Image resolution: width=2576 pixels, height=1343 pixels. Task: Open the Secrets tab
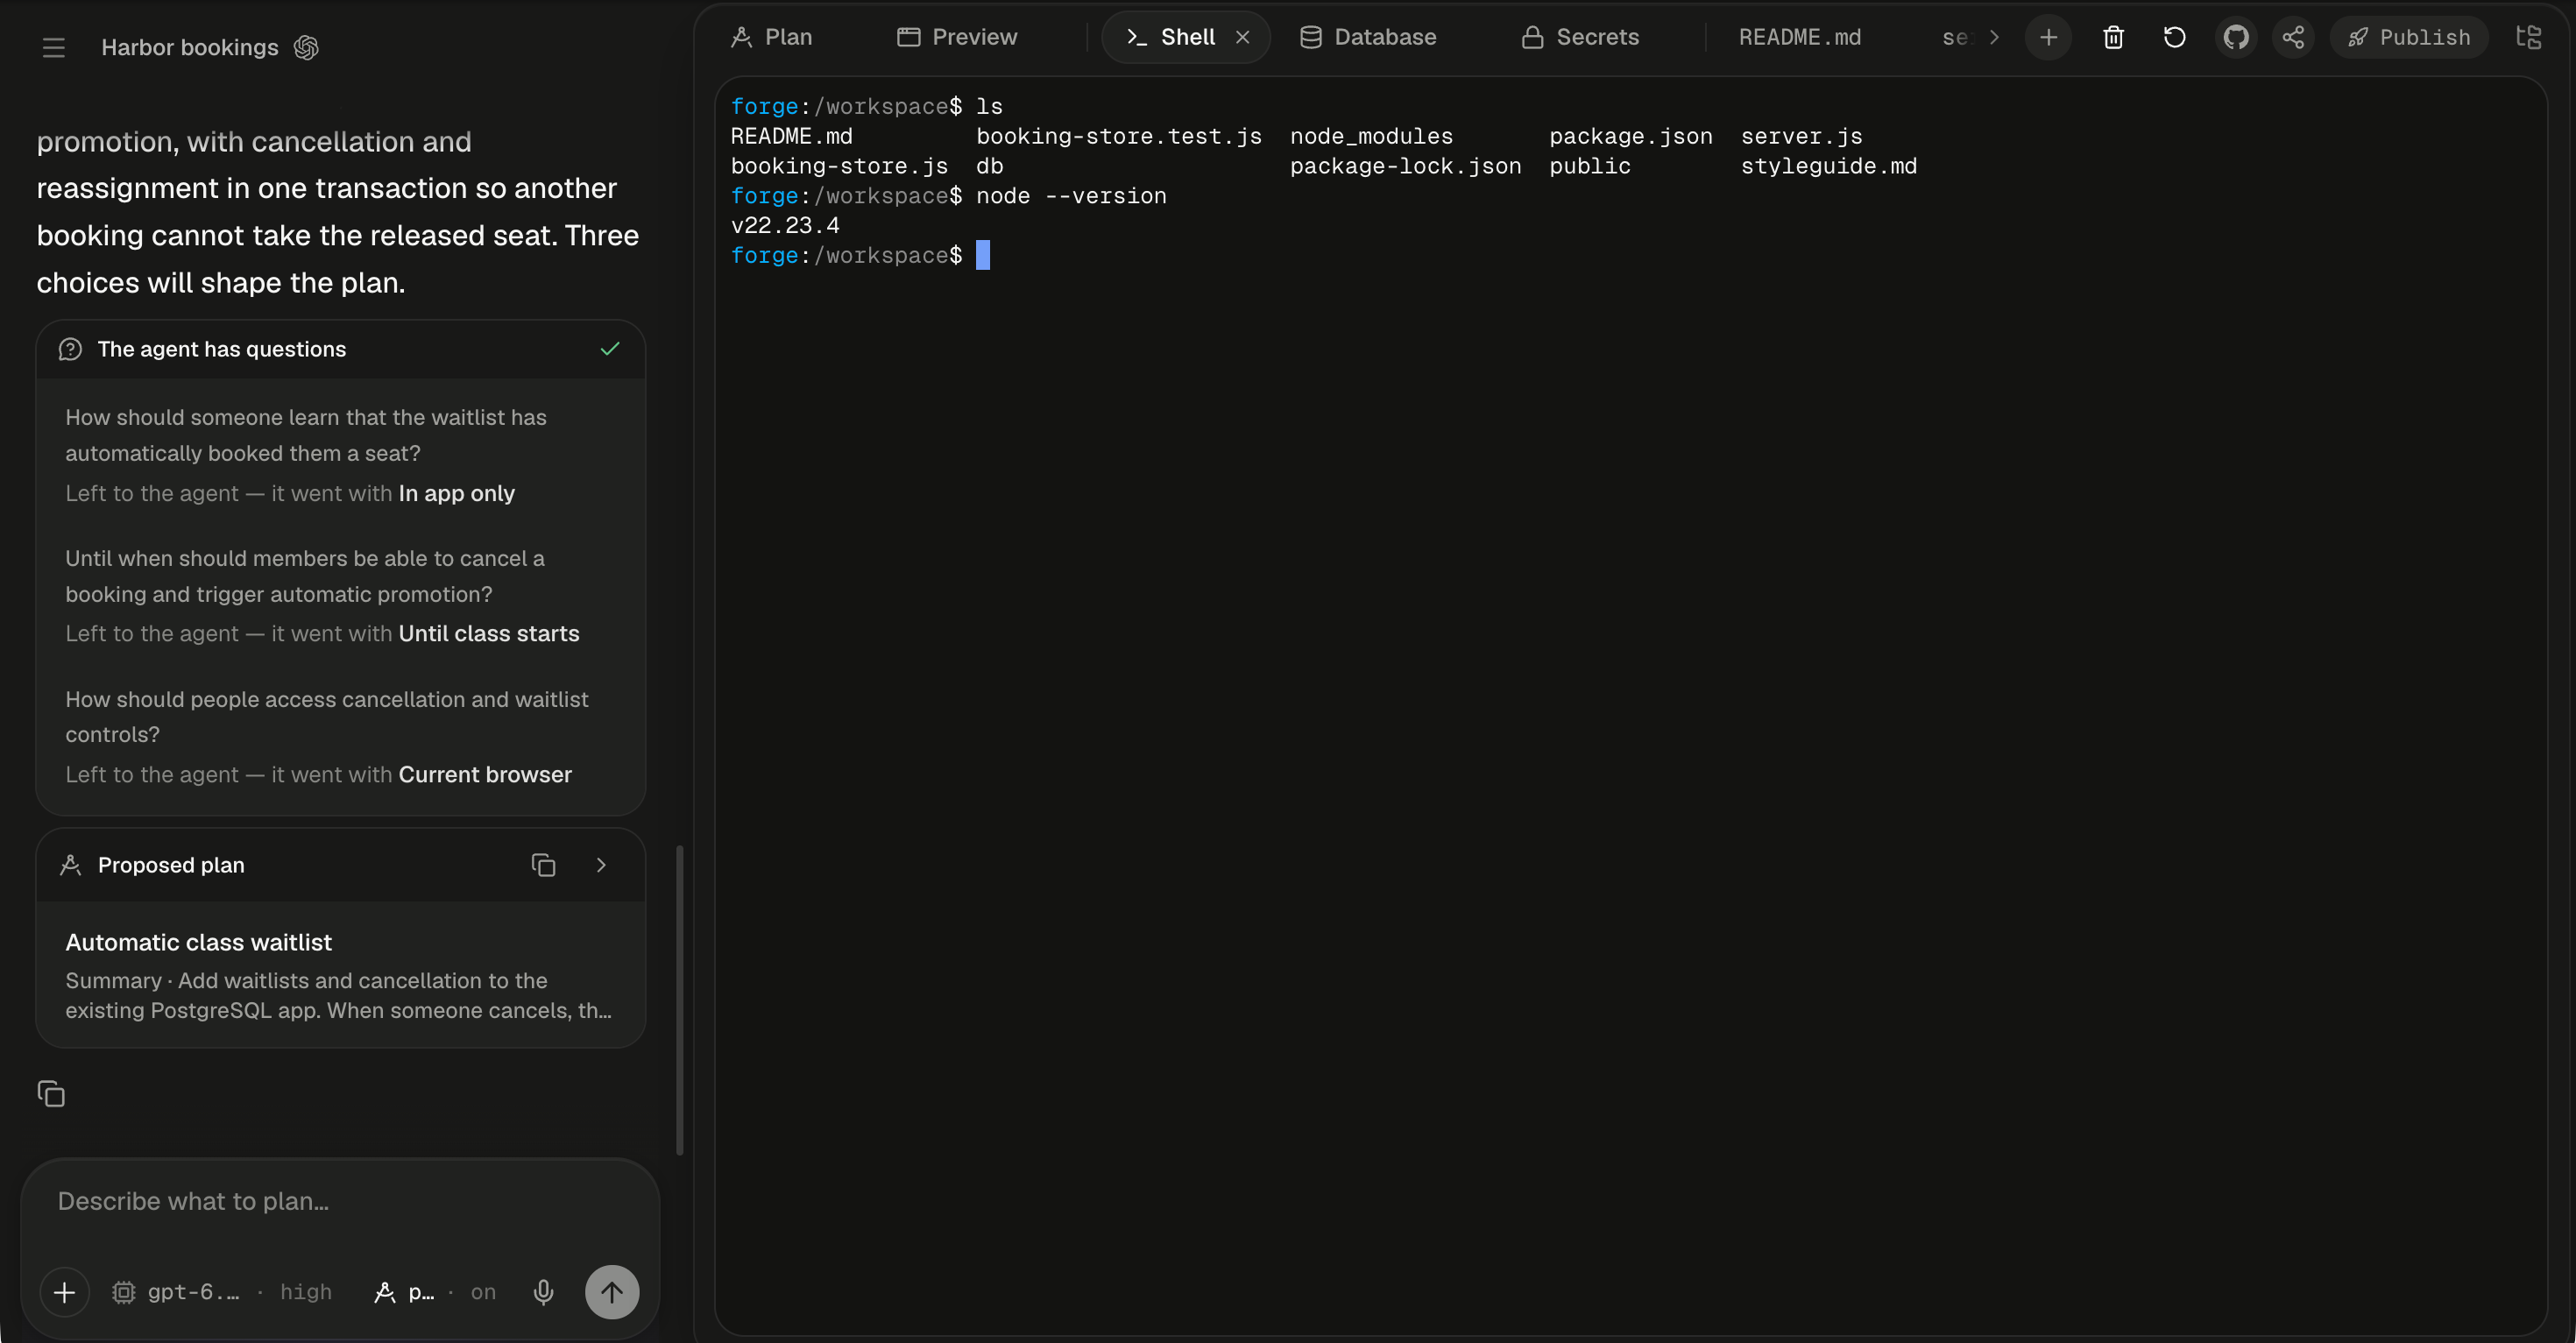[x=1580, y=37]
